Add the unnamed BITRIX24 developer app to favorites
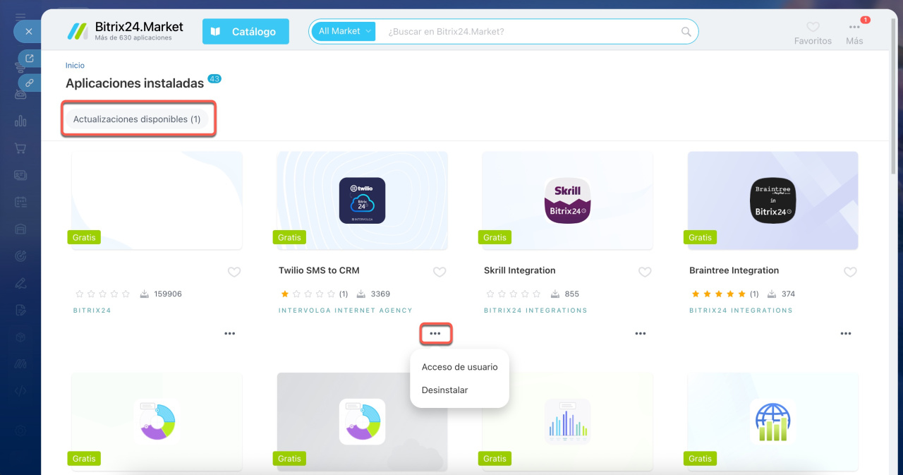The width and height of the screenshot is (903, 475). click(x=234, y=272)
